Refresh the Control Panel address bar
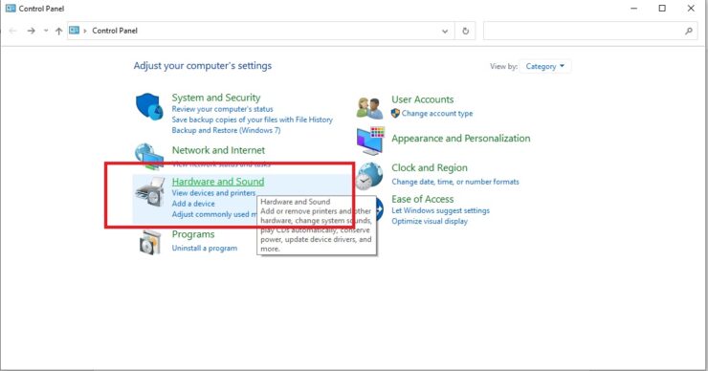The width and height of the screenshot is (708, 371). (x=466, y=31)
